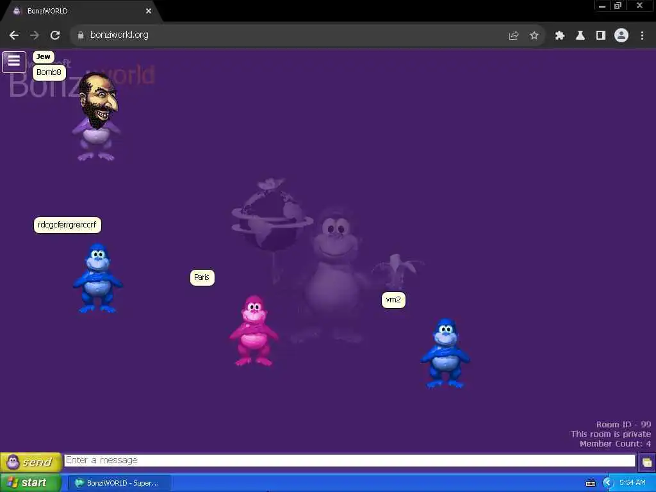The height and width of the screenshot is (492, 656).
Task: Expand hidden tray icons arrow
Action: click(x=607, y=483)
